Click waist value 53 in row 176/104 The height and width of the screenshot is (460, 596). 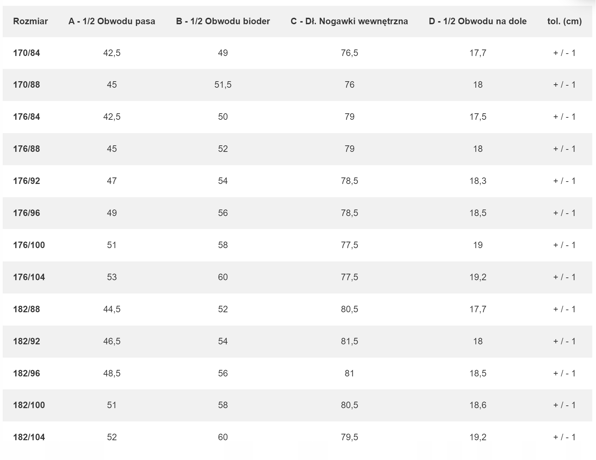tap(112, 277)
